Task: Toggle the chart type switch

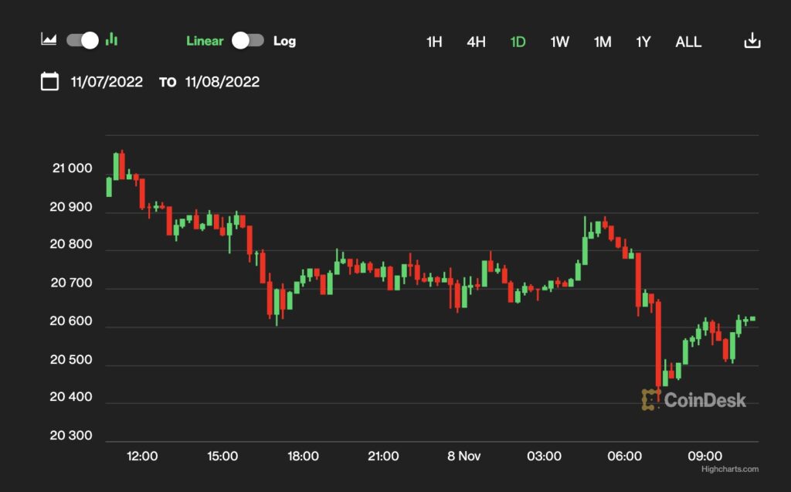Action: pos(83,40)
